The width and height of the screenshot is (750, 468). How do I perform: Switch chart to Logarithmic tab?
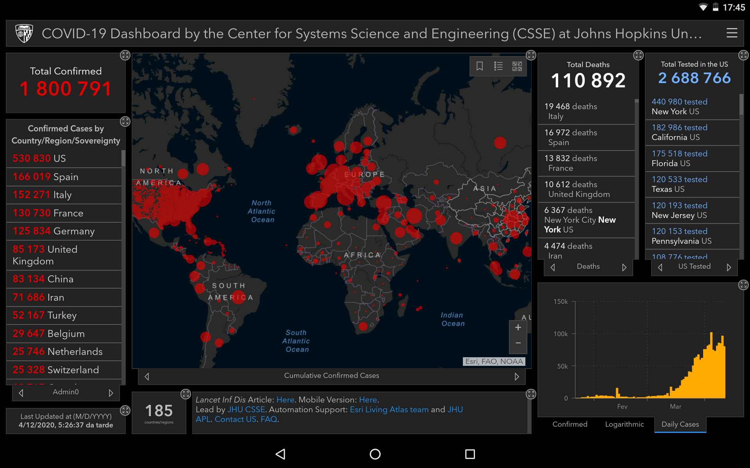(624, 424)
